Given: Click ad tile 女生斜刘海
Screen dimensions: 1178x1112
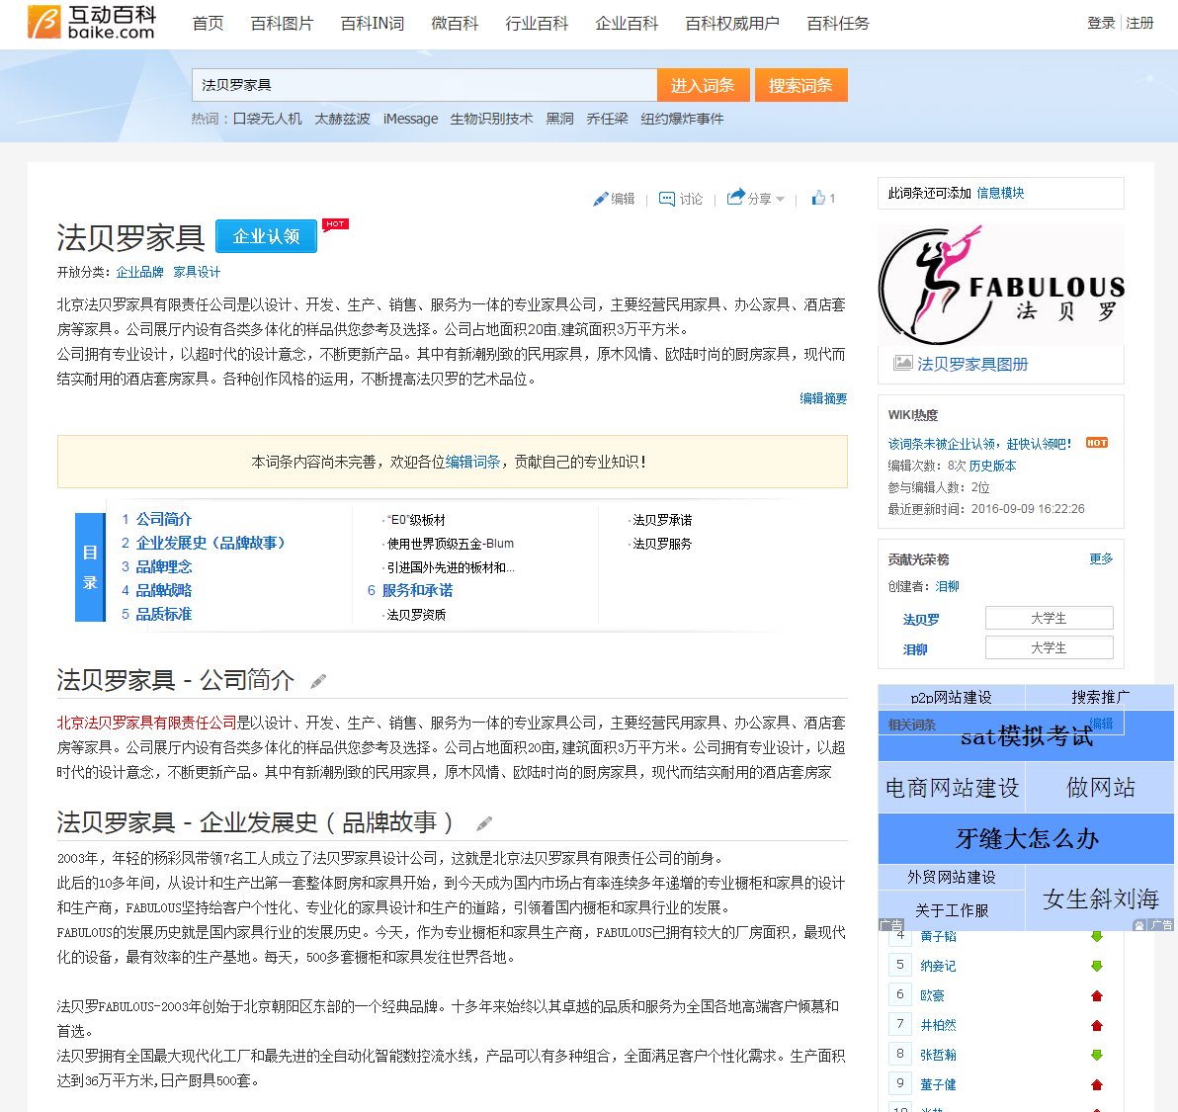Looking at the screenshot, I should pyautogui.click(x=1101, y=898).
